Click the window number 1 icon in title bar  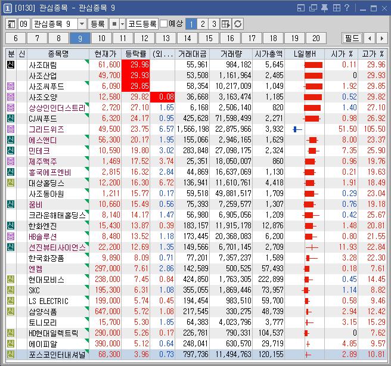[8, 8]
